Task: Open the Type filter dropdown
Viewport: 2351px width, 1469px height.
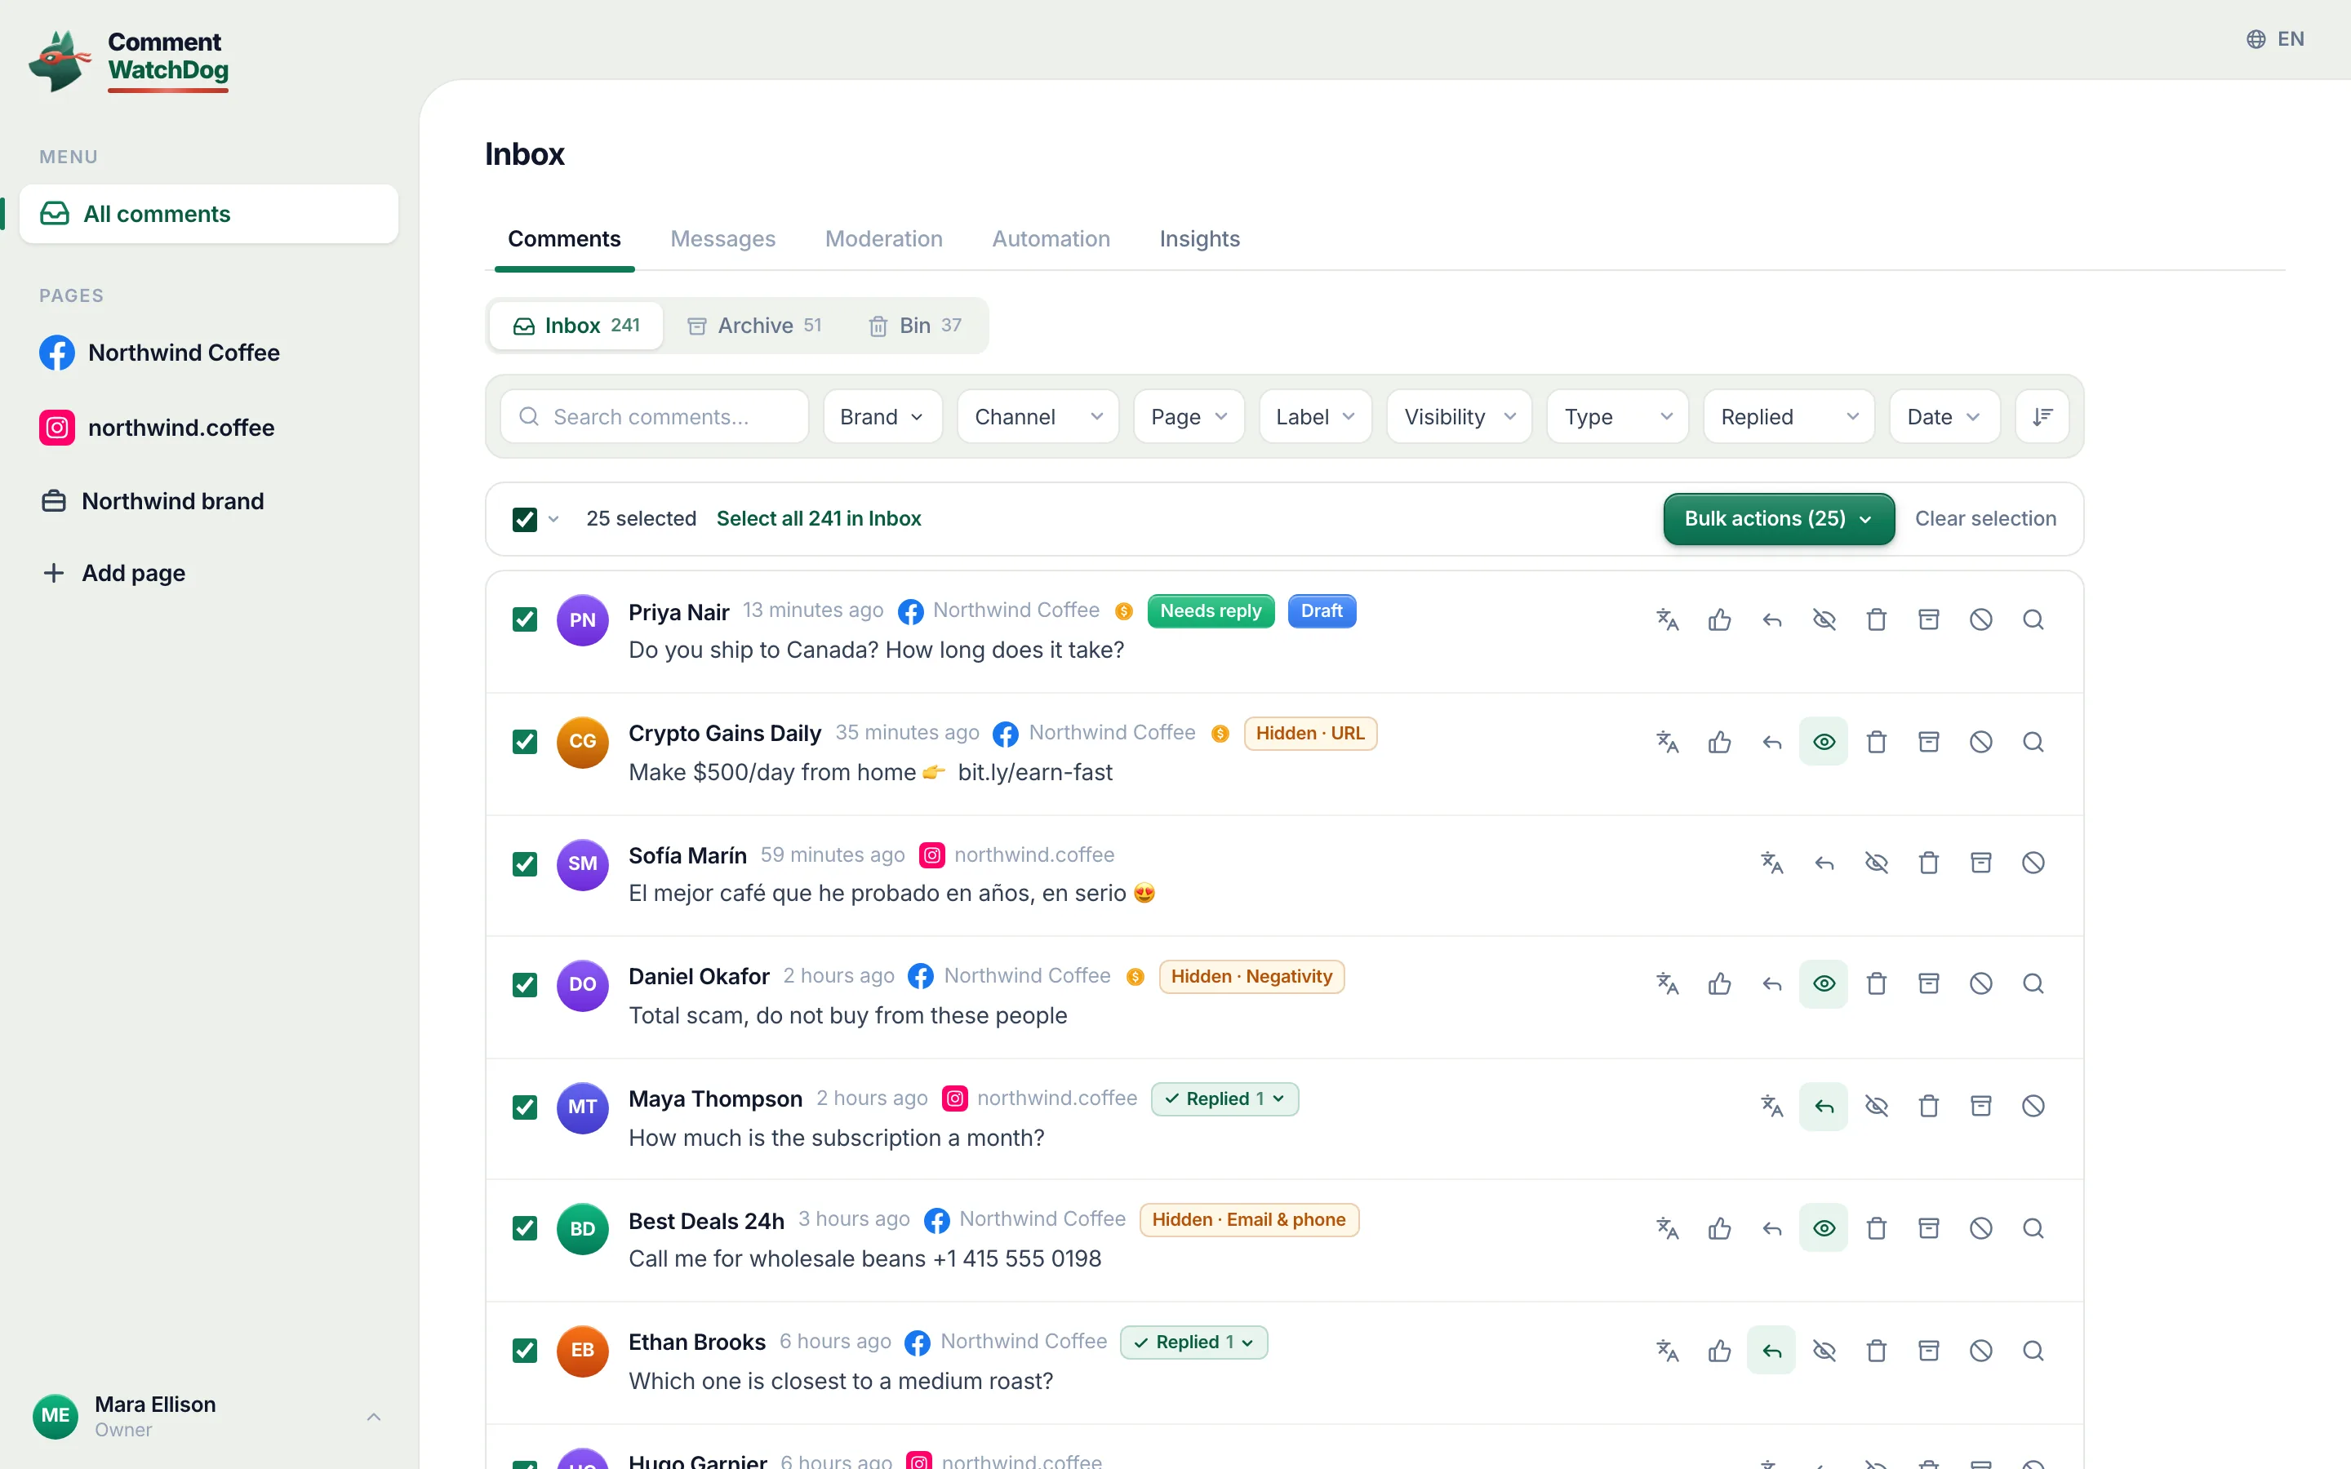Action: pos(1617,417)
